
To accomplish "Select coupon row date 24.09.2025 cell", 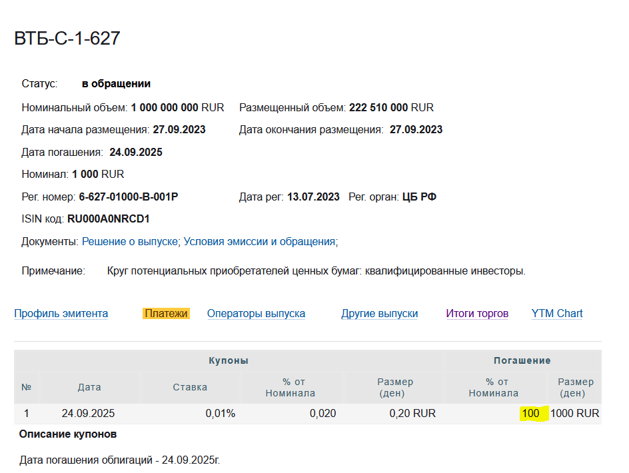I will point(88,413).
